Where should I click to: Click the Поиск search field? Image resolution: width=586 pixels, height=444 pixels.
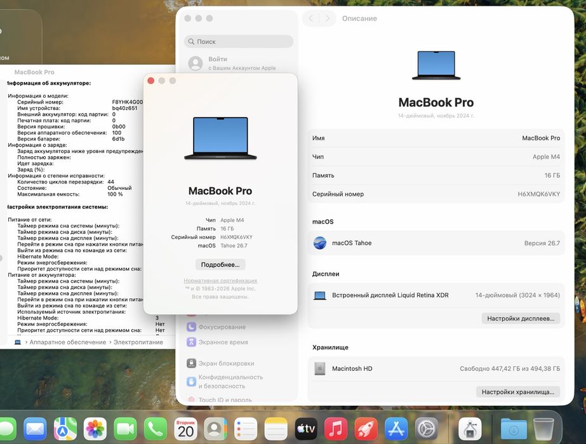point(239,41)
